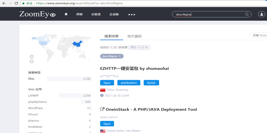Click the home icon in navbar

click(x=66, y=14)
